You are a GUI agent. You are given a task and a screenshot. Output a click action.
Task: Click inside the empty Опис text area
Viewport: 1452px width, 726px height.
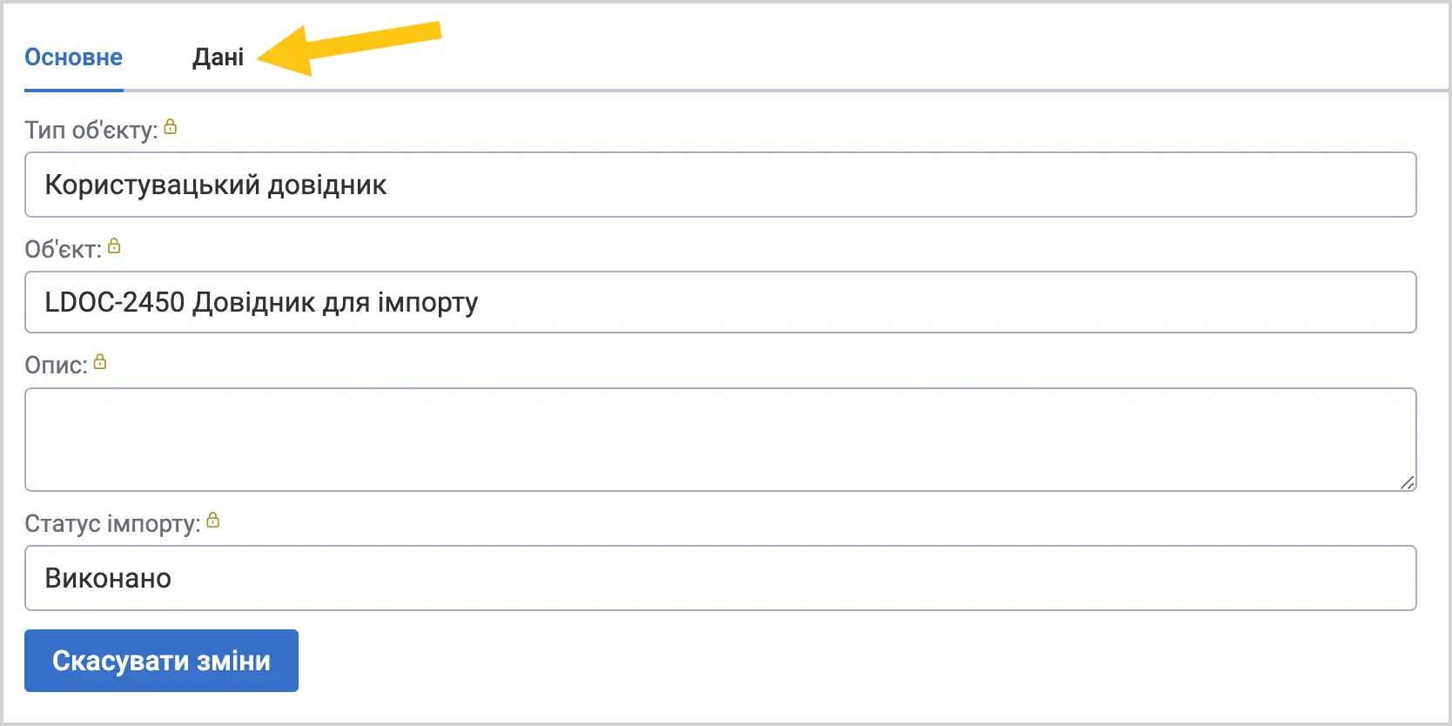pos(721,440)
